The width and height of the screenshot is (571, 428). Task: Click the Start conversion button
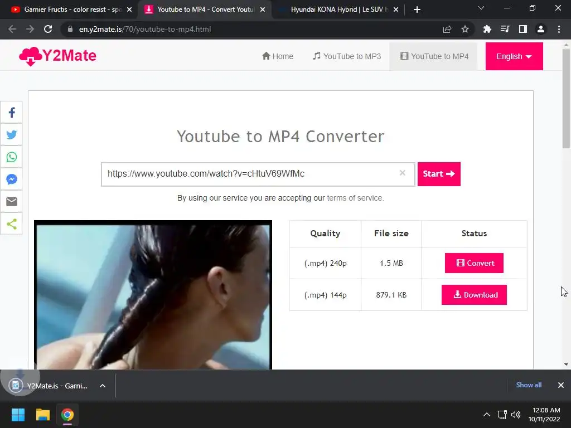[x=439, y=174]
